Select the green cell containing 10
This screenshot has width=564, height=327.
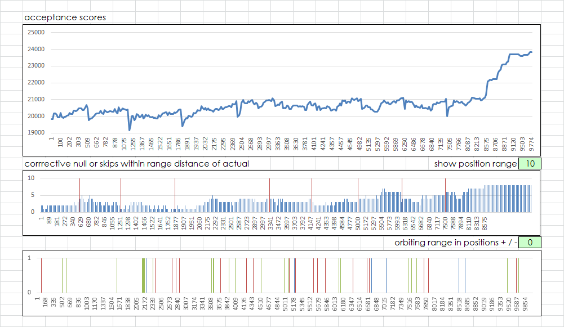pos(530,163)
